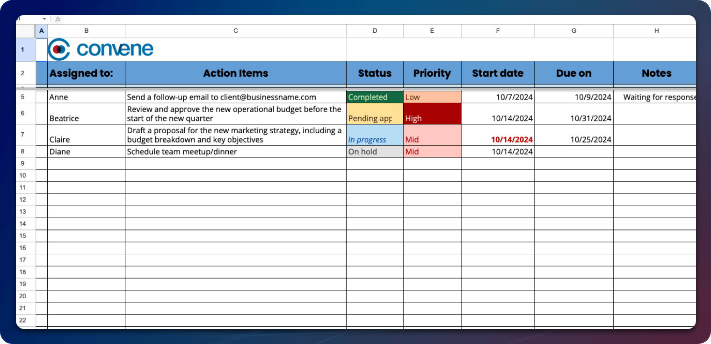
Task: Open the In progress status cell
Action: pos(374,135)
